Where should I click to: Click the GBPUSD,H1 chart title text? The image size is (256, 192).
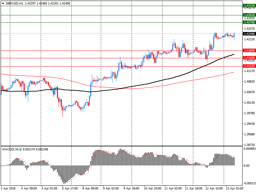pyautogui.click(x=14, y=4)
